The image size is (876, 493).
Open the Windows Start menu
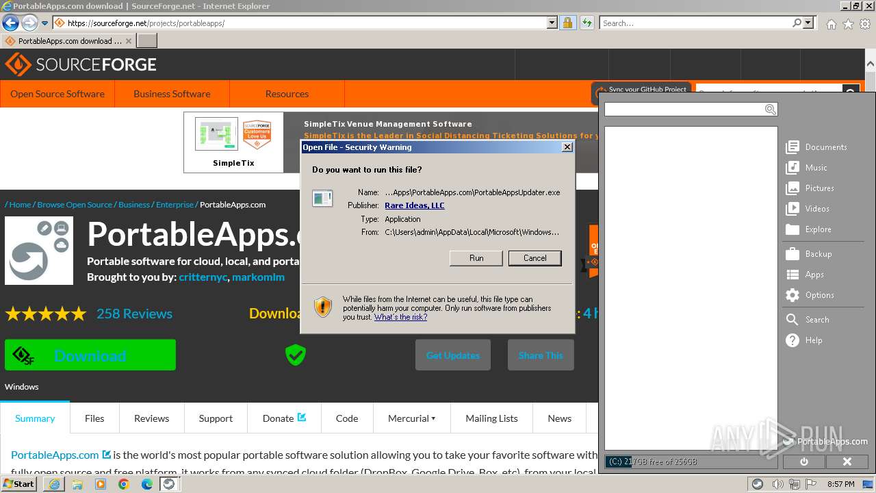tap(19, 483)
